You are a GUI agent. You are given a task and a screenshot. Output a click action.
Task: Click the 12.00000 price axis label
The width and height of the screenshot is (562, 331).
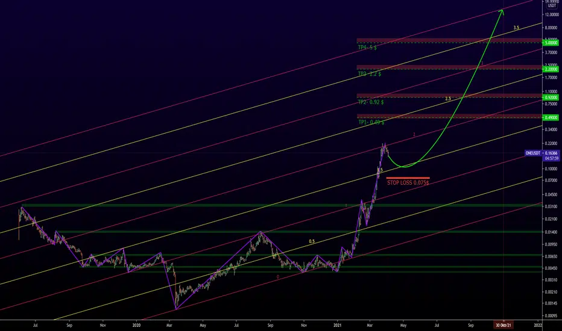click(x=552, y=14)
